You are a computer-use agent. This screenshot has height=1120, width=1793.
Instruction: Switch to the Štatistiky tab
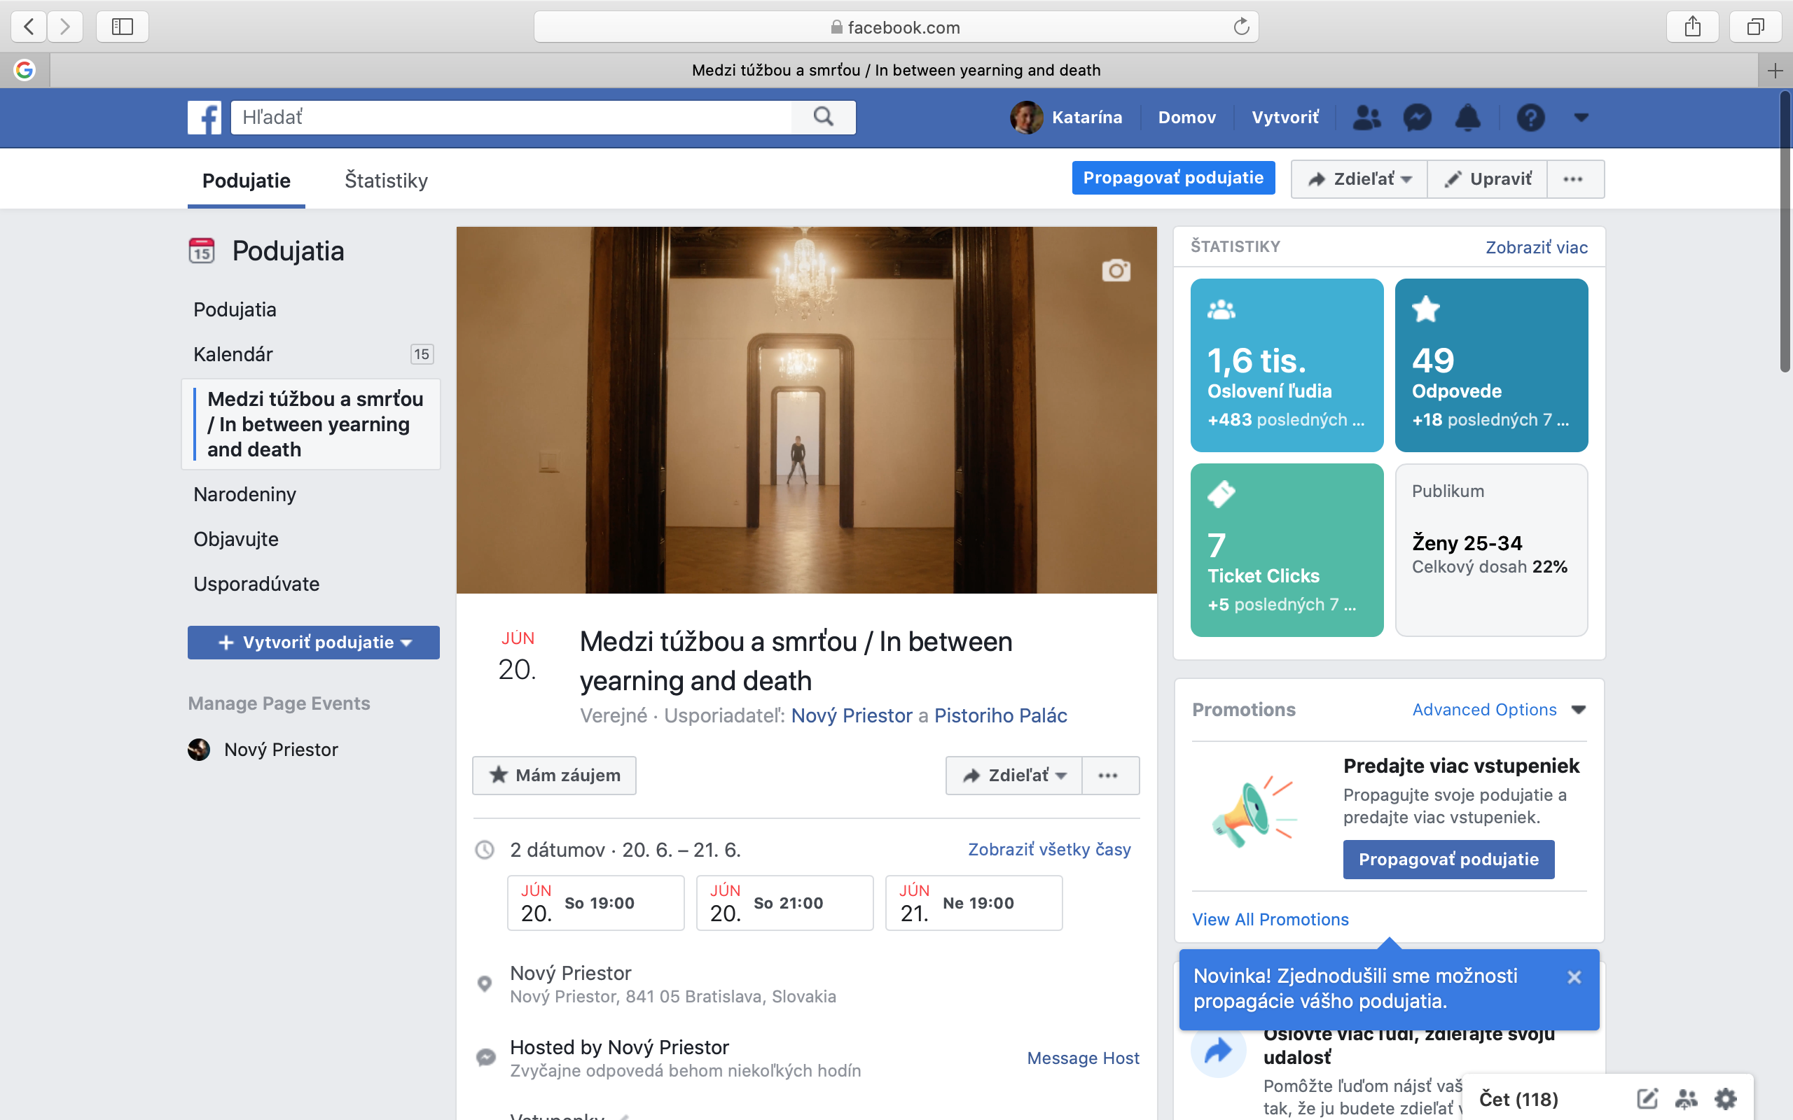(386, 181)
